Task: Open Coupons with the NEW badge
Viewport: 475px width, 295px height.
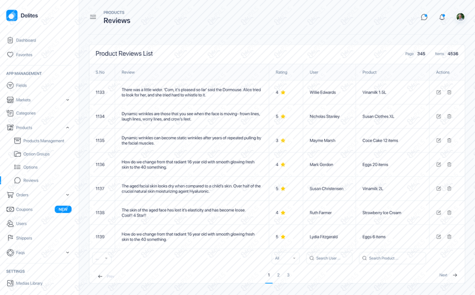Action: (x=39, y=210)
